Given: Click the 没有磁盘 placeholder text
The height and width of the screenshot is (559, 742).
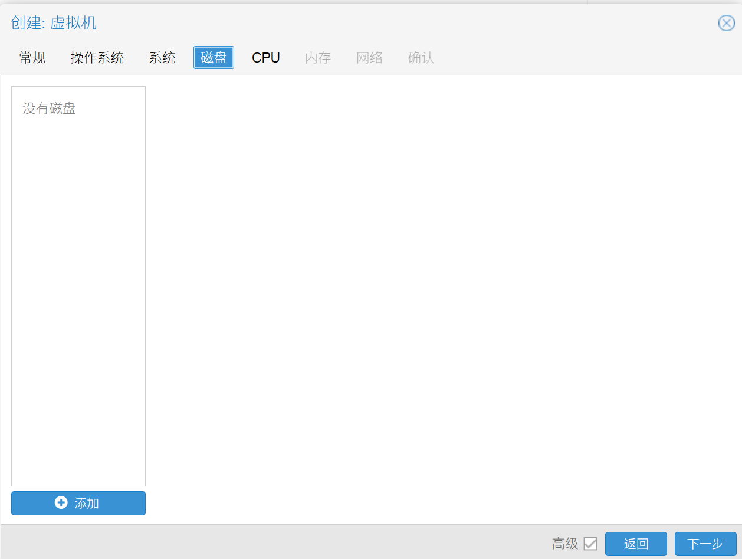Looking at the screenshot, I should [50, 108].
